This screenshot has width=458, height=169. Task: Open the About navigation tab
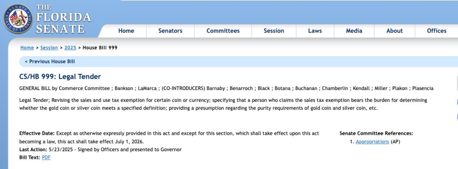394,31
